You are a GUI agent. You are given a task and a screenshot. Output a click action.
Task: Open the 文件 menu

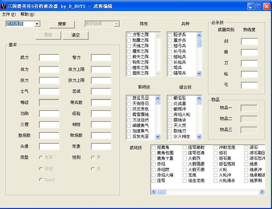tap(9, 14)
